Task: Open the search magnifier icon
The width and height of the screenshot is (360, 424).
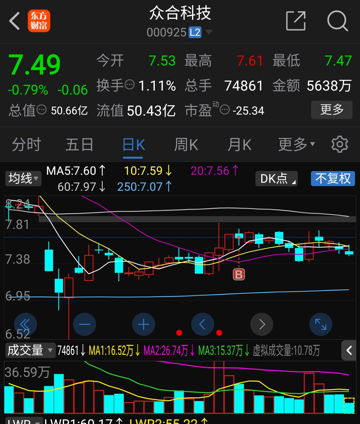Action: coord(338,21)
